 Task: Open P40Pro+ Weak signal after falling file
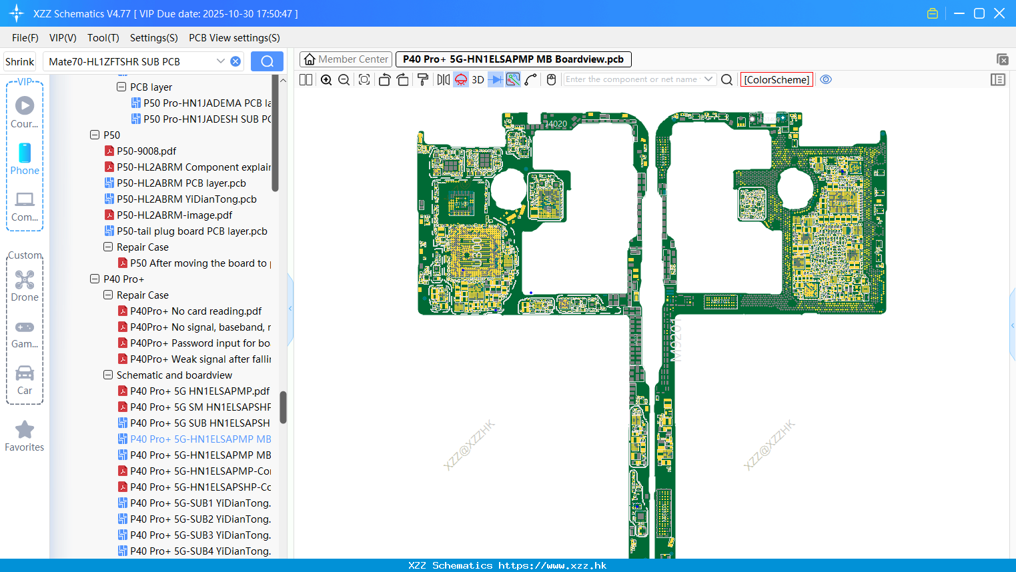(201, 359)
